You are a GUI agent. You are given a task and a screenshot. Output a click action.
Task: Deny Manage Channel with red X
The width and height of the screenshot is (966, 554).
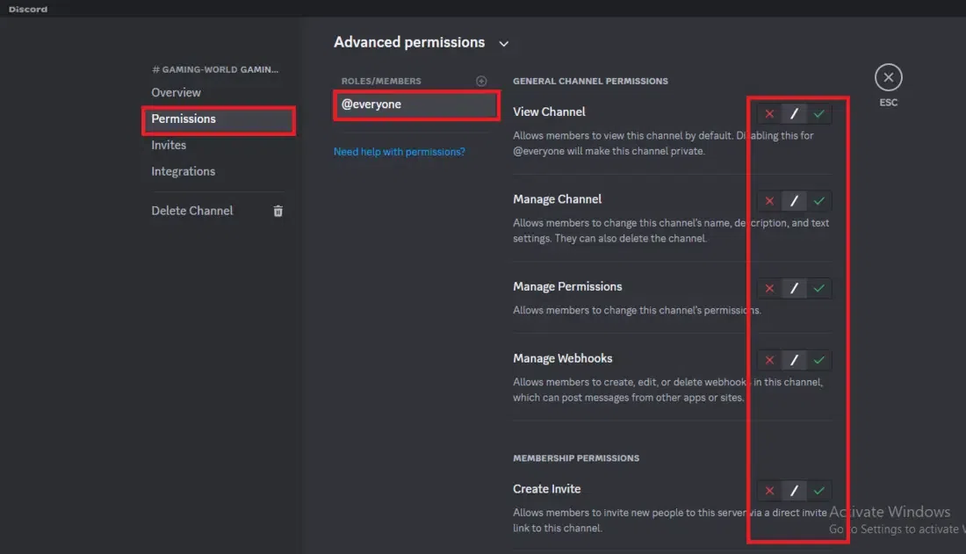click(x=769, y=201)
